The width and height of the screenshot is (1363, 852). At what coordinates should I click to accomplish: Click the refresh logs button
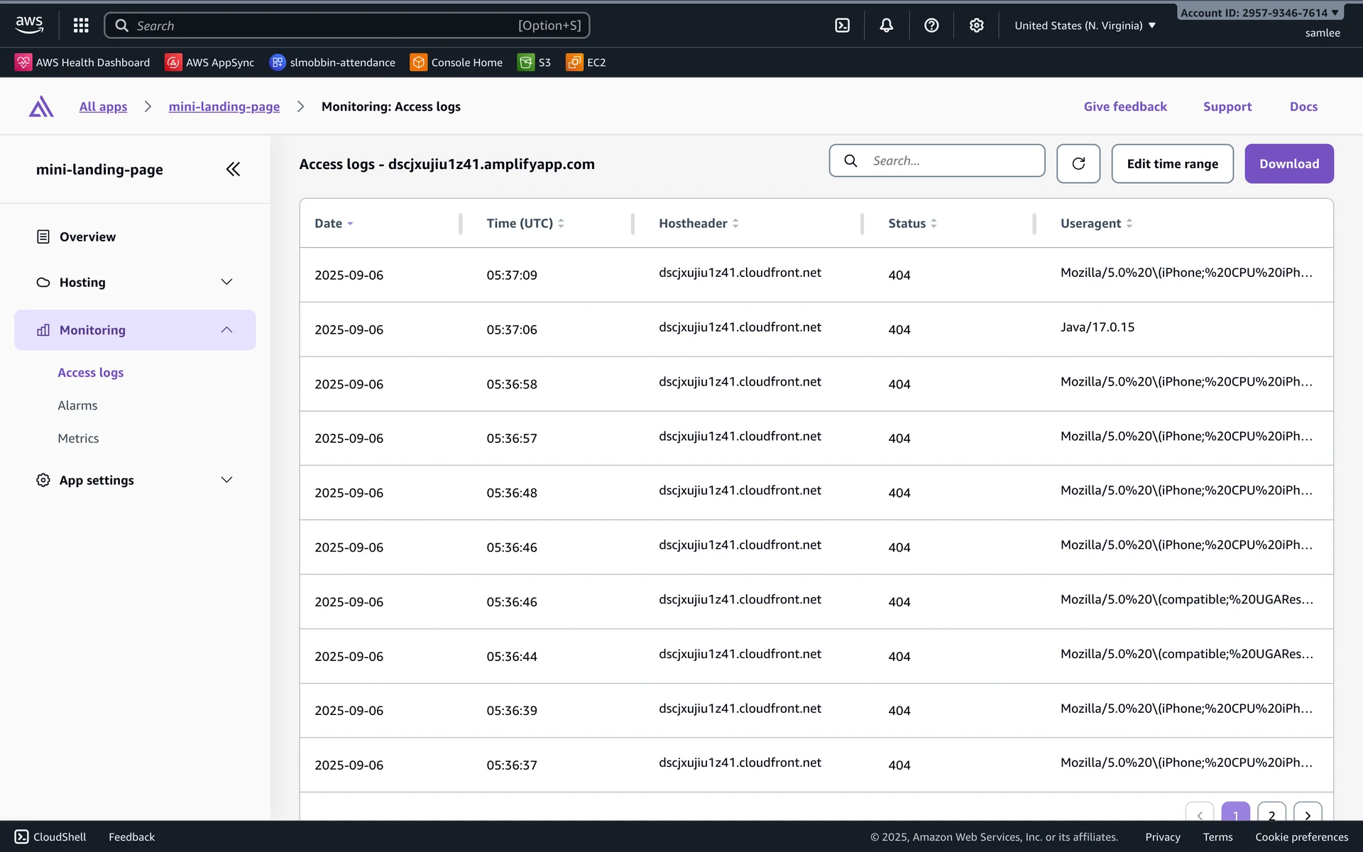point(1078,163)
